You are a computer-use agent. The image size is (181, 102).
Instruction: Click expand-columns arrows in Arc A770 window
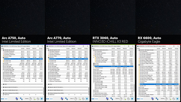(48, 99)
